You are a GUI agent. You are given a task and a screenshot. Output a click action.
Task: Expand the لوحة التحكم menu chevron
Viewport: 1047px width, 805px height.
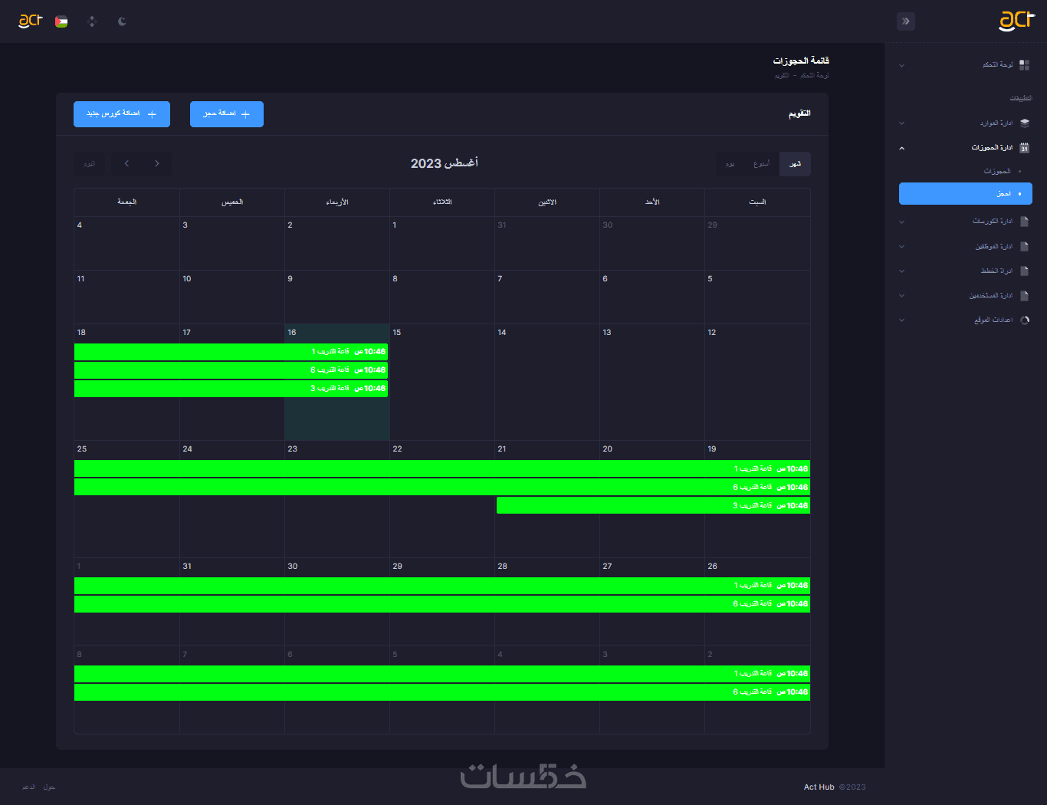[x=902, y=65]
